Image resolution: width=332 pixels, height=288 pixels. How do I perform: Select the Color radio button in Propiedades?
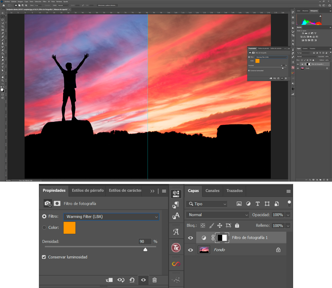click(x=44, y=228)
